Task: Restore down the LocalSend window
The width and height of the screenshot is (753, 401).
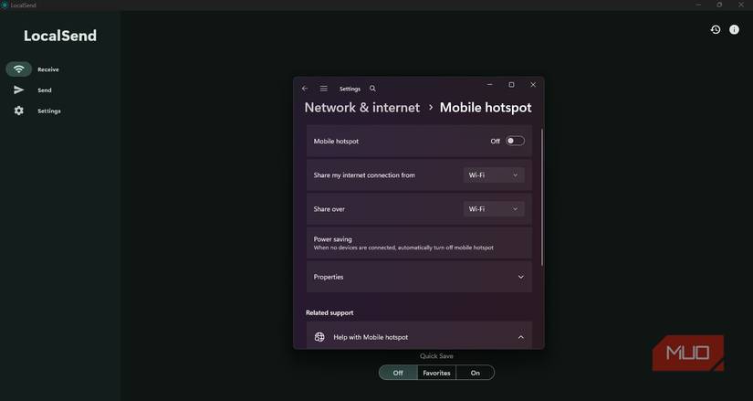Action: [x=719, y=5]
